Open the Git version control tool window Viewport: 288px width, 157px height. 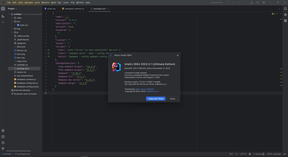[x=3, y=149]
